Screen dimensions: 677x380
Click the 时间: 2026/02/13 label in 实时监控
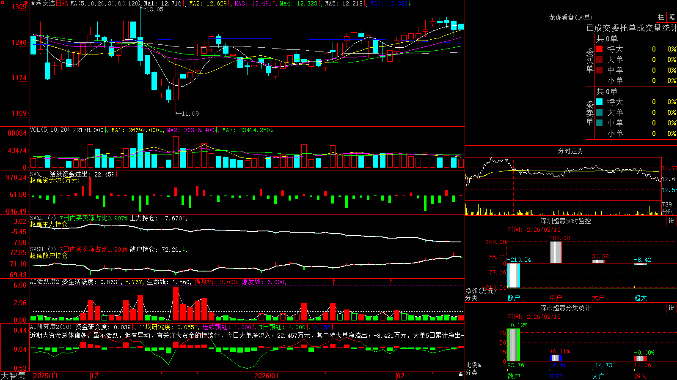[x=534, y=230]
